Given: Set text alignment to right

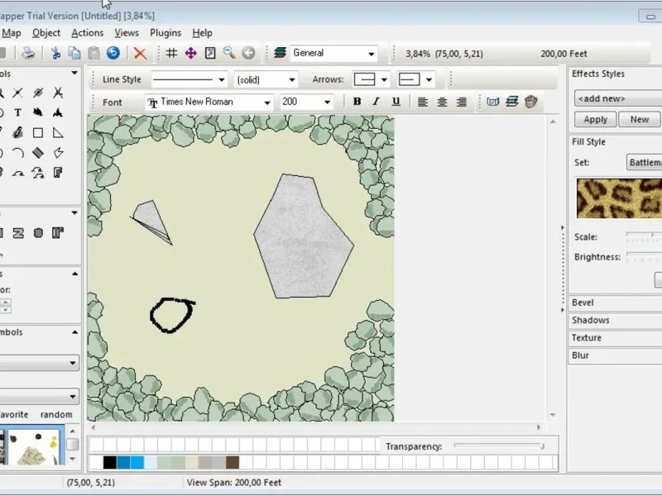Looking at the screenshot, I should pos(462,102).
